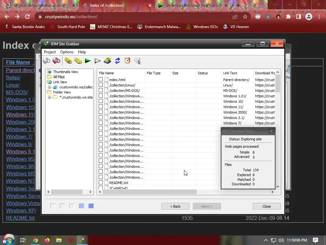Click the uncheck all files toolbar icon
The image size is (326, 245).
(x=78, y=61)
